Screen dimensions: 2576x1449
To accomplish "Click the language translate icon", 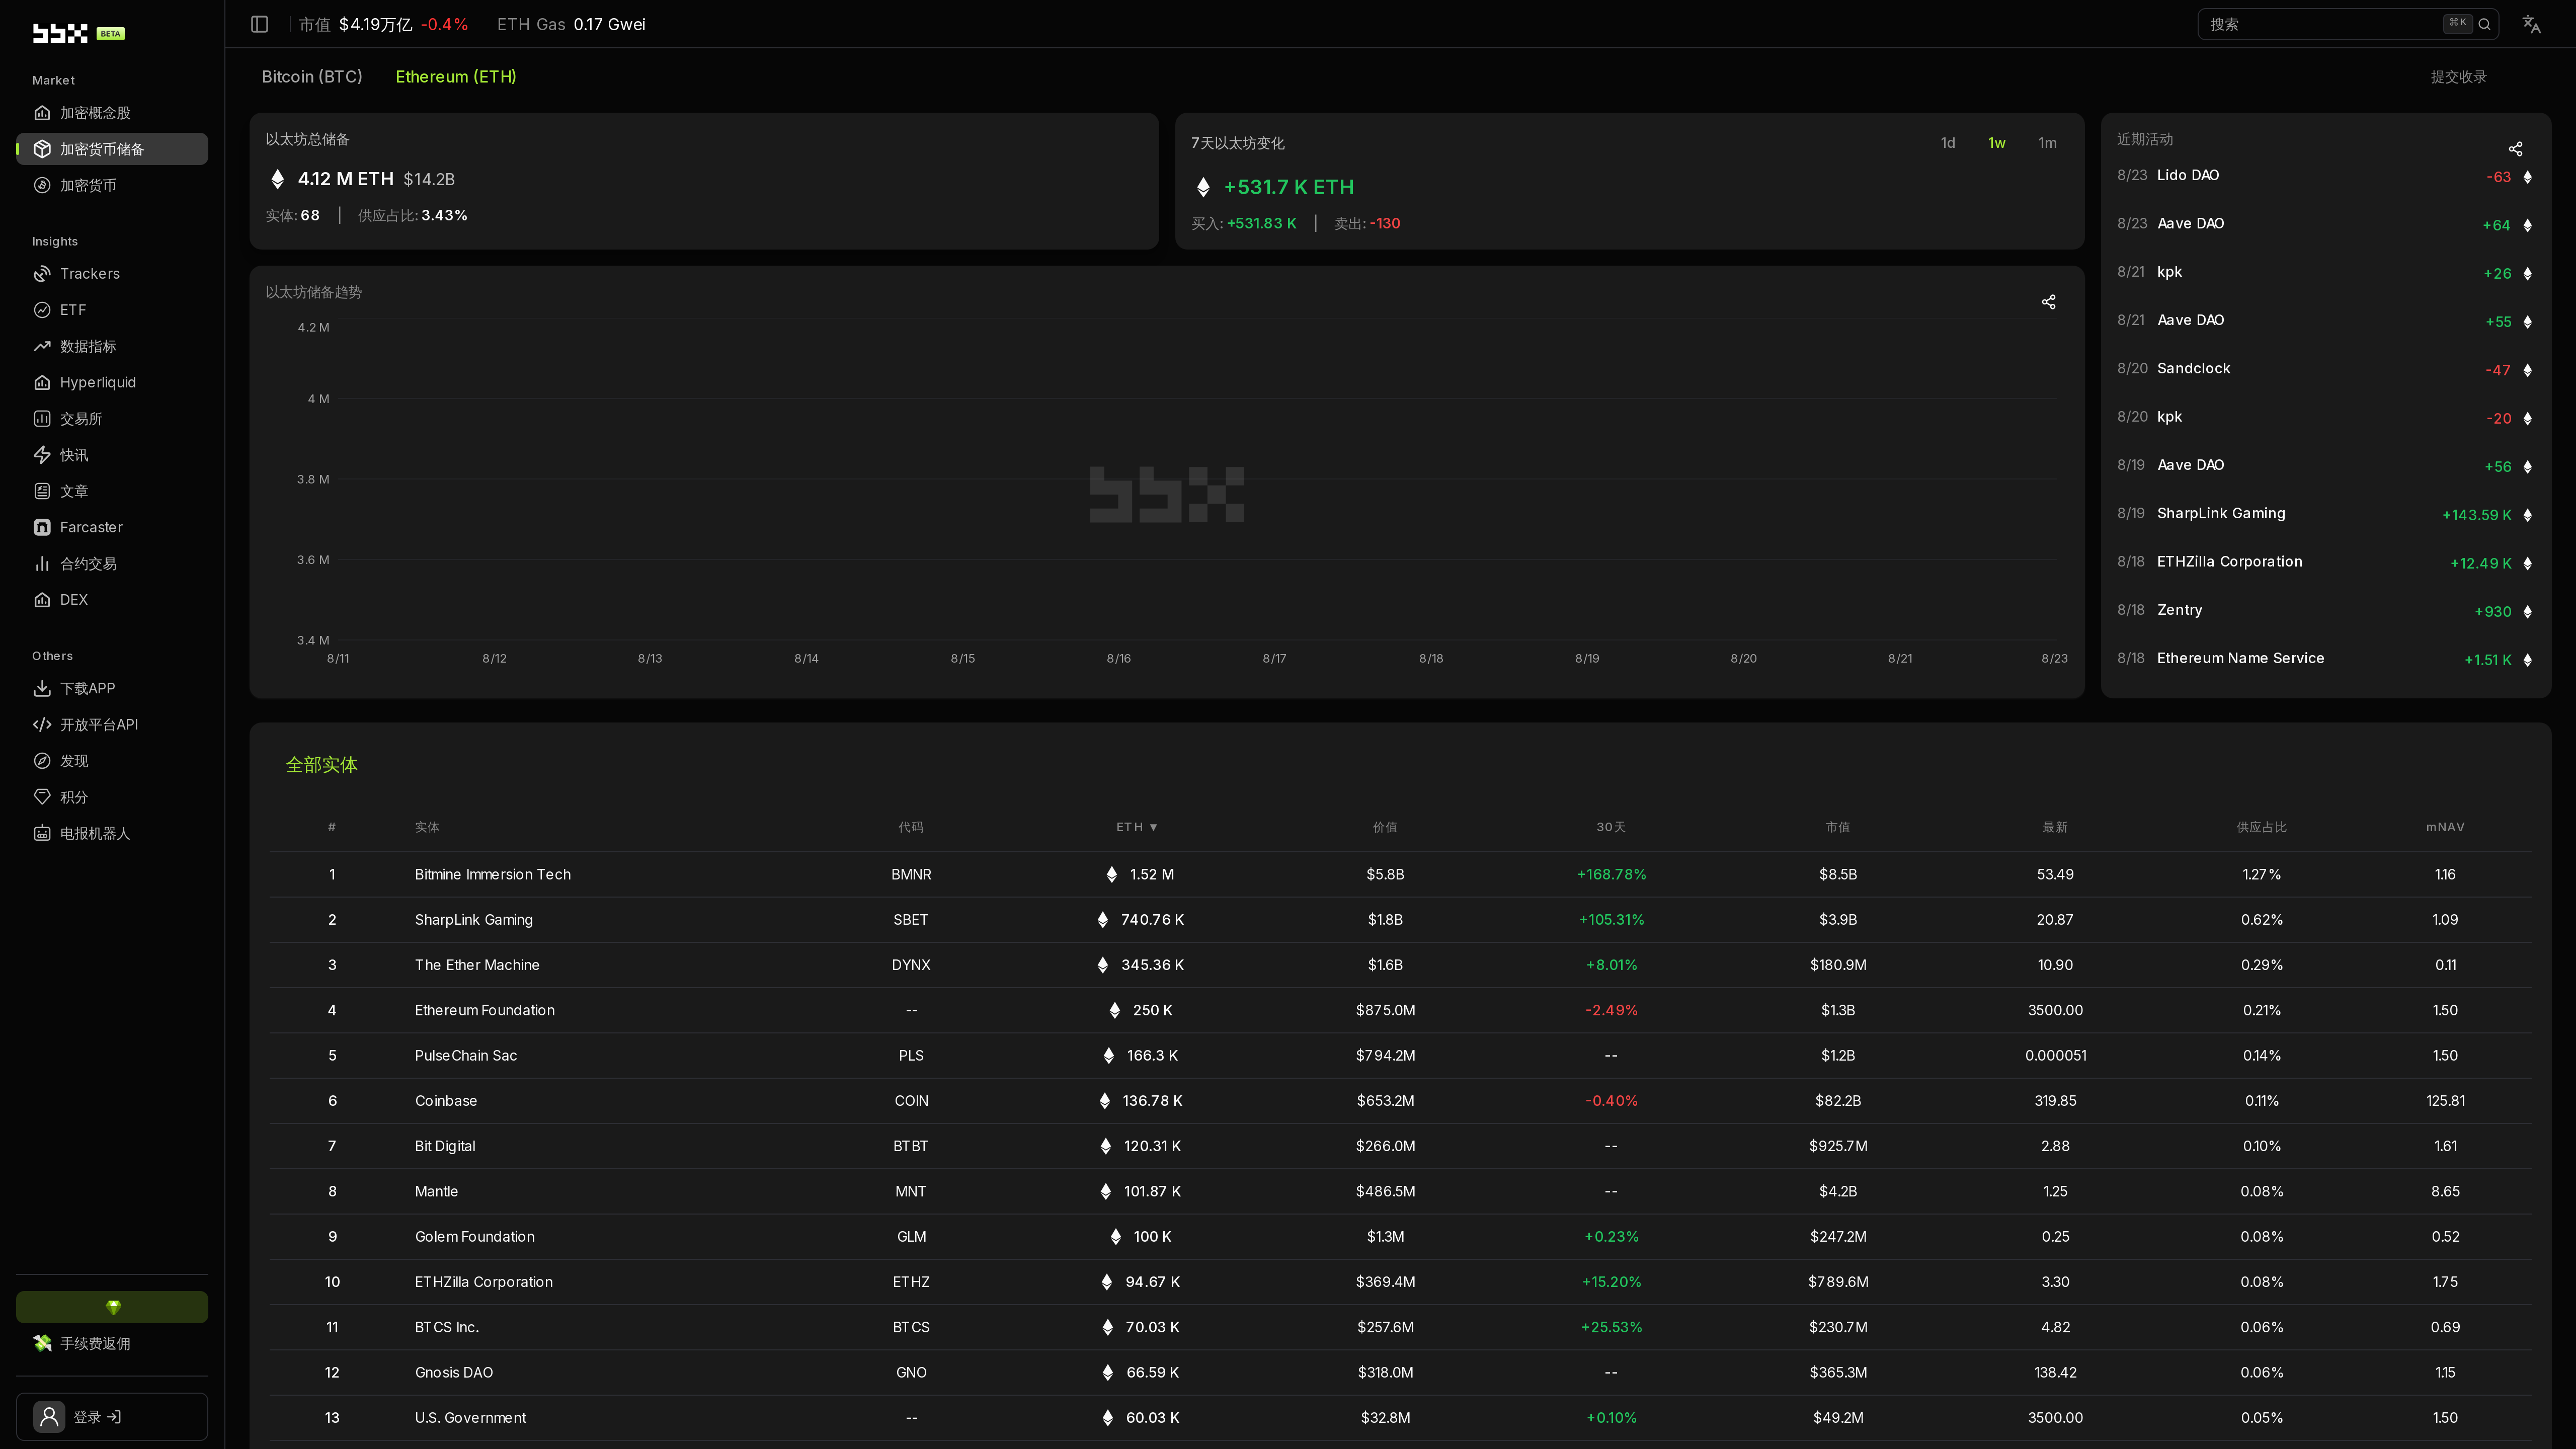I will [x=2531, y=24].
